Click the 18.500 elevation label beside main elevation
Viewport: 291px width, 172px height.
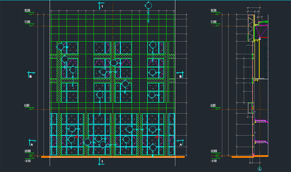pyautogui.click(x=27, y=11)
